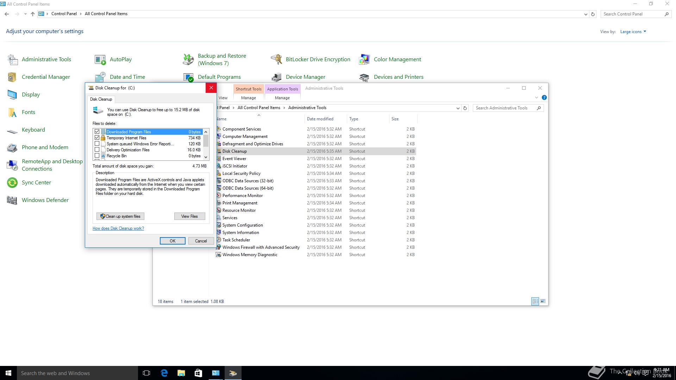The width and height of the screenshot is (676, 380).
Task: Open the AutoPlay control panel icon
Action: [100, 59]
